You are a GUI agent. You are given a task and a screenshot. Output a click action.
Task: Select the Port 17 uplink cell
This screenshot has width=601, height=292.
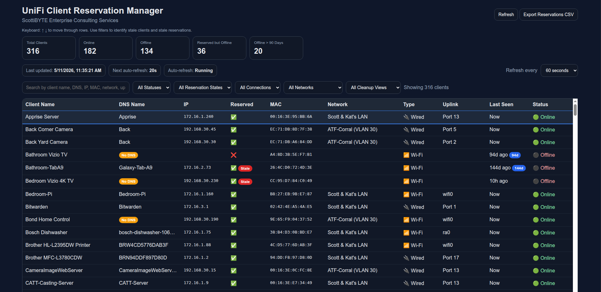coord(451,258)
